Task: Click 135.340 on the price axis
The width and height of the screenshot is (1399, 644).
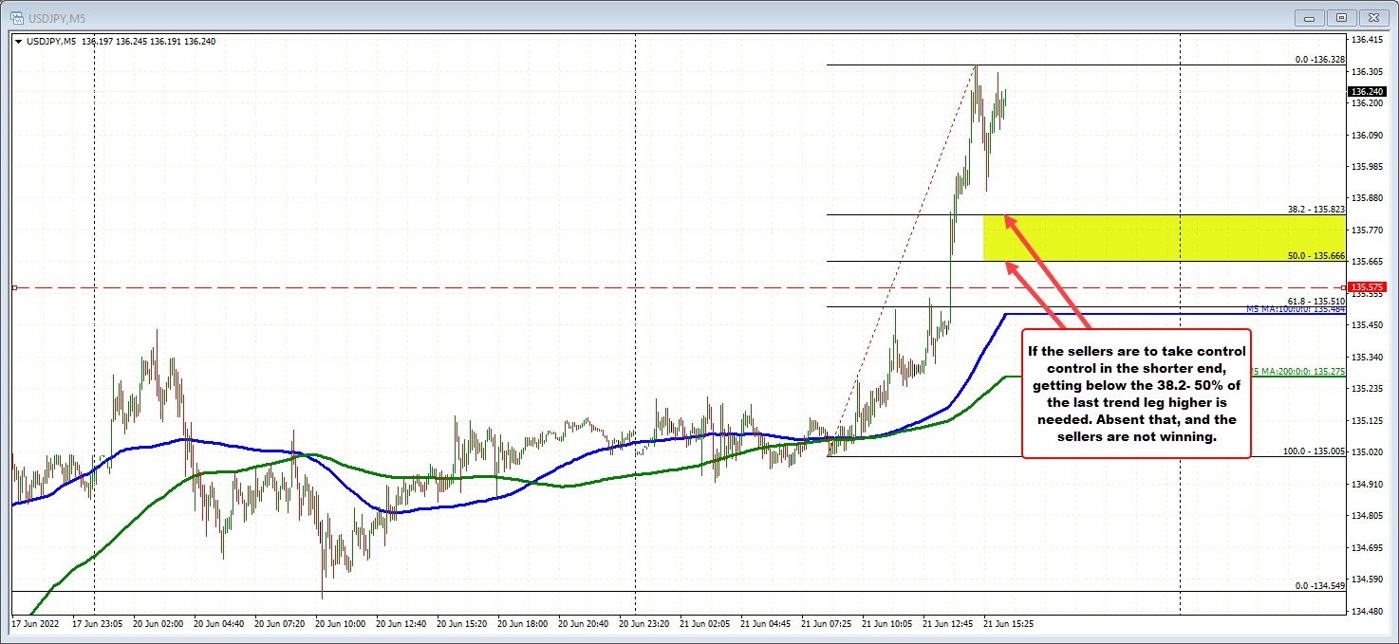Action: point(1367,358)
